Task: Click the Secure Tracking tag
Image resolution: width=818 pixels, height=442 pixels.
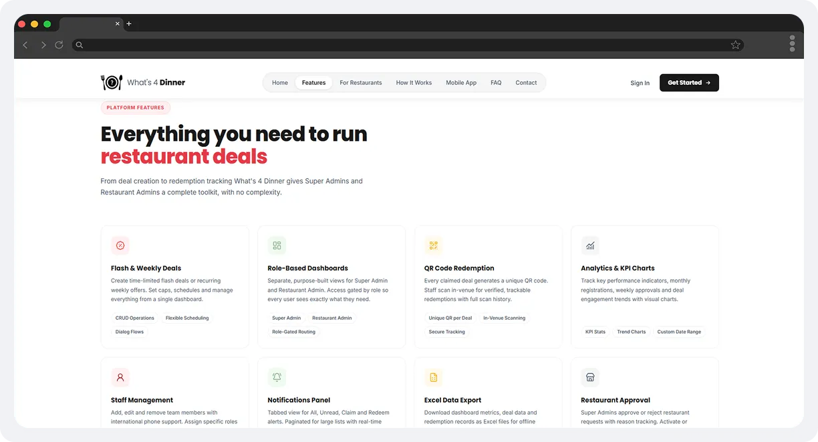Action: click(x=446, y=332)
